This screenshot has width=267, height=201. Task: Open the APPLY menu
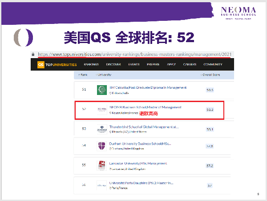pyautogui.click(x=171, y=64)
